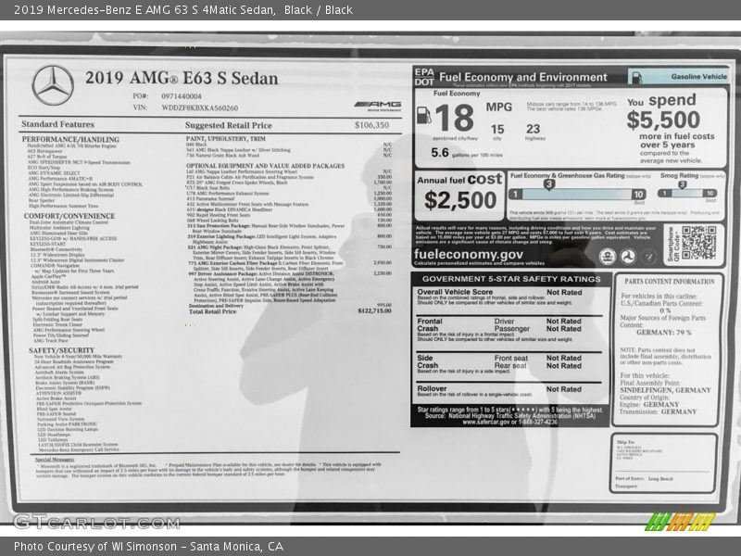Select the Total Retail Price $122,715.00
Image resolution: width=741 pixels, height=556 pixels.
pyautogui.click(x=290, y=311)
